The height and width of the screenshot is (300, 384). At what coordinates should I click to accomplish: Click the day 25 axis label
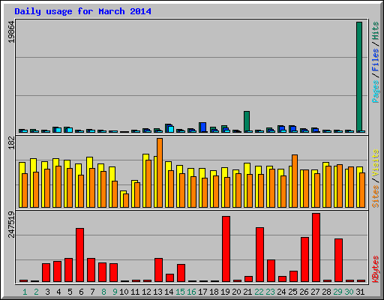pyautogui.click(x=292, y=292)
